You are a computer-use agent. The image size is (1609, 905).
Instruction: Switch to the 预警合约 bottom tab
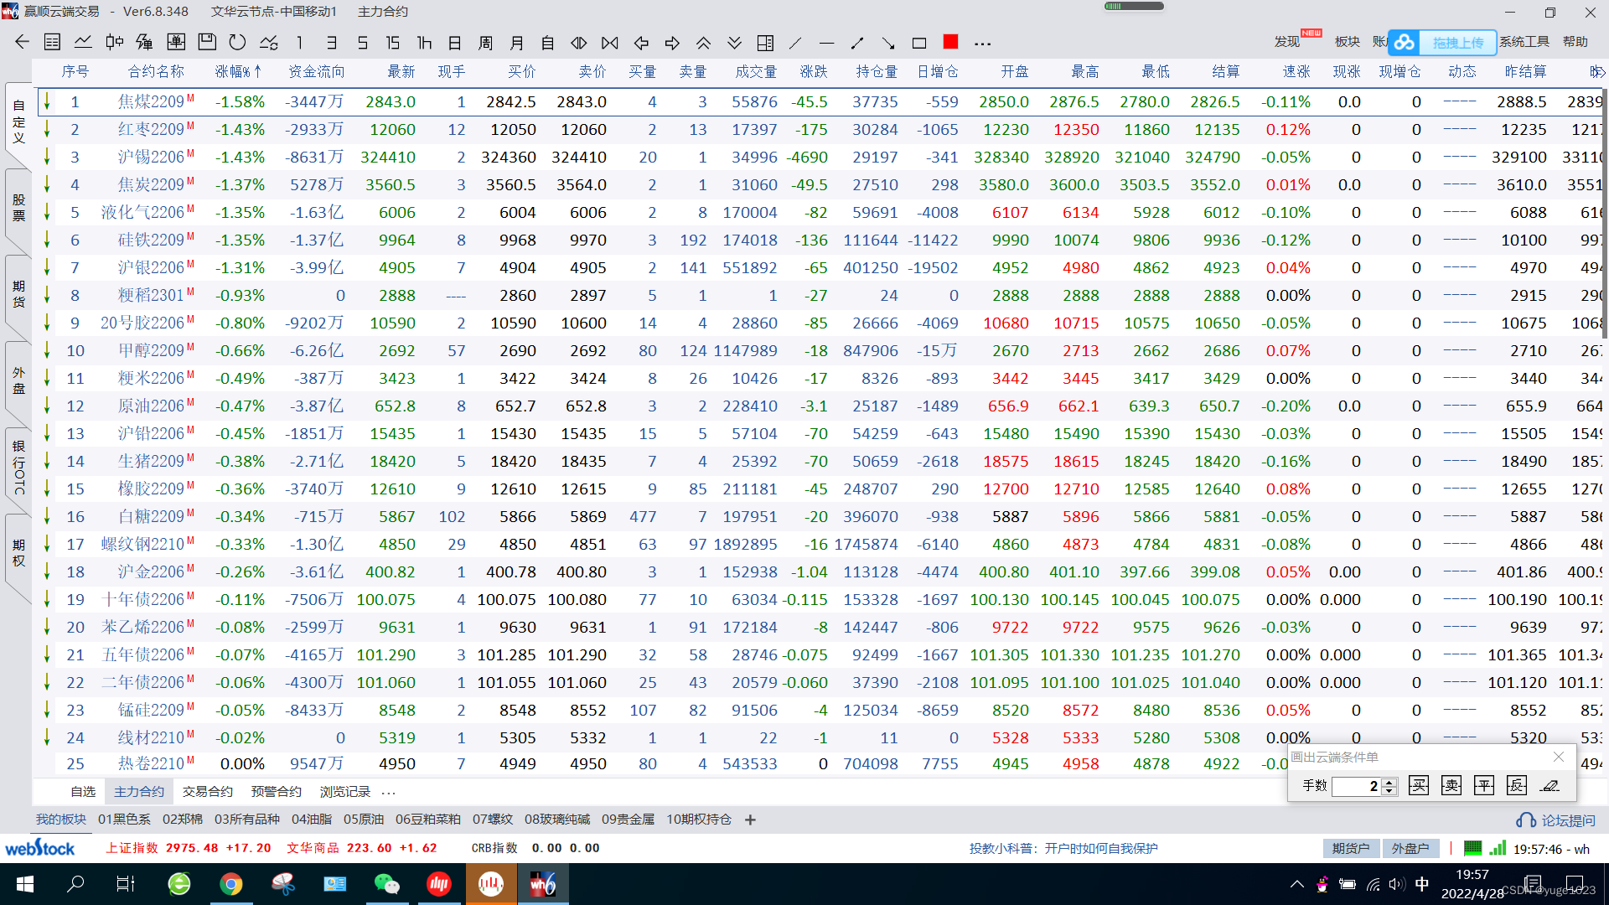276,791
